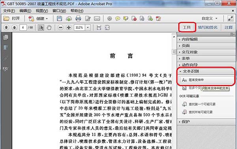Toggle read mode with the expand arrows icon
The height and width of the screenshot is (149, 237).
(x=231, y=18)
